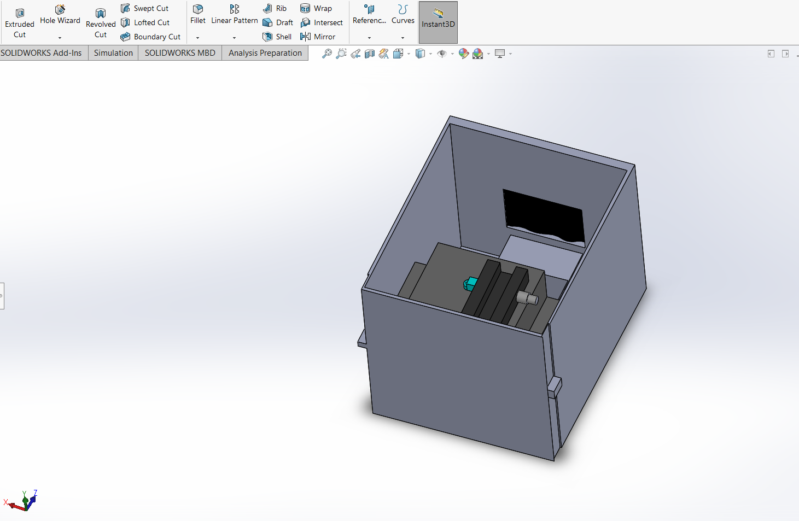Click the Mirror feature button

coord(318,37)
